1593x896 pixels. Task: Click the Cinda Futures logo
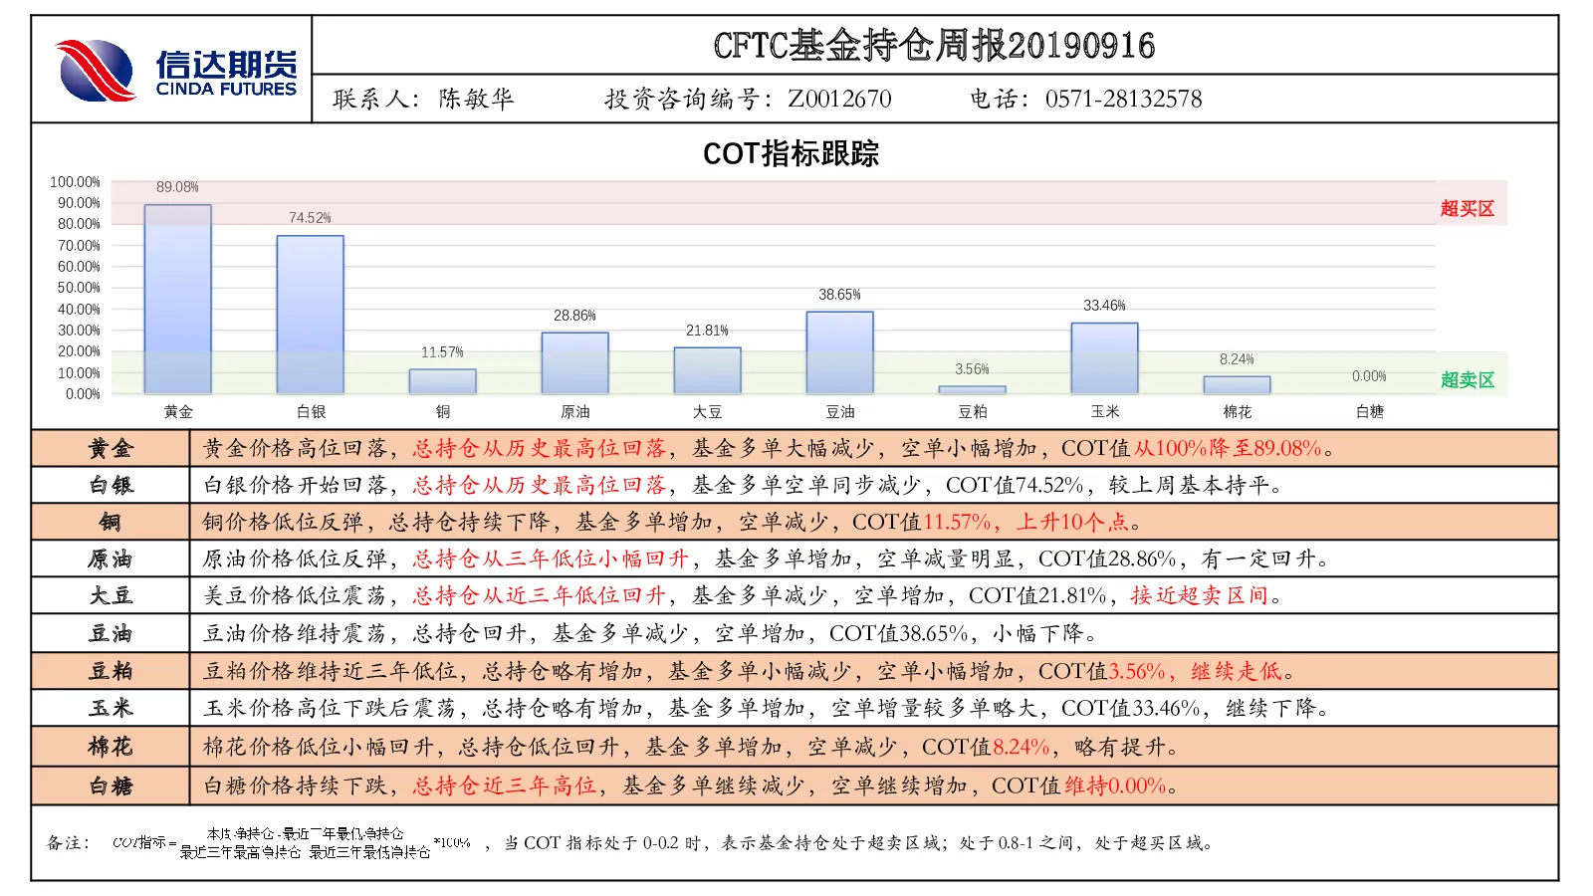[x=175, y=70]
